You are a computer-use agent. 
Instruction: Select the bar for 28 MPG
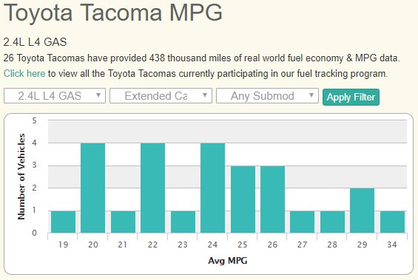click(332, 222)
